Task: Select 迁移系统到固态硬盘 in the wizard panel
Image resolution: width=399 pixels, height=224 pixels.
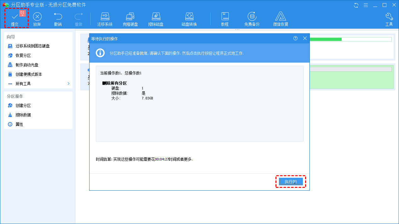Action: tap(32, 46)
